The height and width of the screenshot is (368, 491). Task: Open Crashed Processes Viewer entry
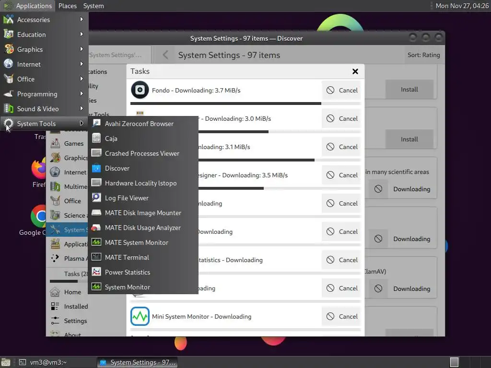(143, 153)
